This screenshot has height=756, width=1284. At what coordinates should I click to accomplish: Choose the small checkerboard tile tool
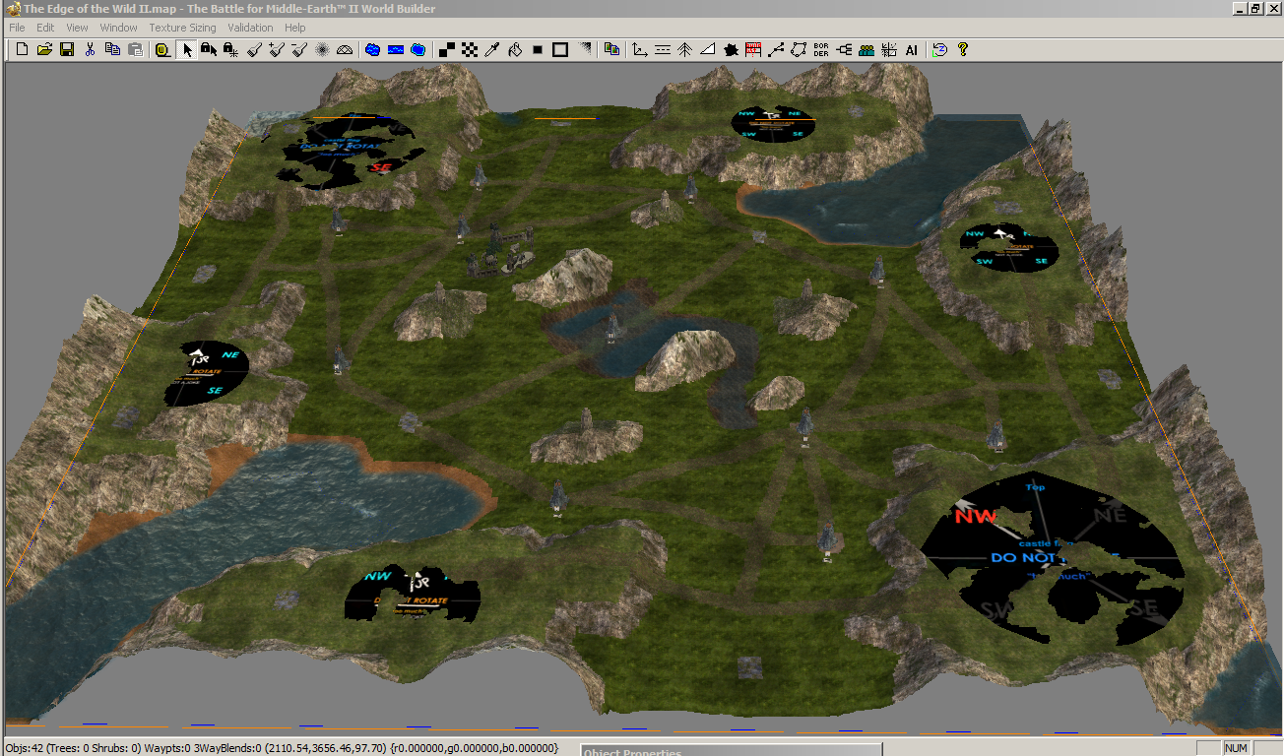pos(471,49)
